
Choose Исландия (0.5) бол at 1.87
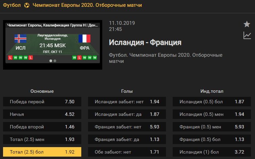point(212,102)
